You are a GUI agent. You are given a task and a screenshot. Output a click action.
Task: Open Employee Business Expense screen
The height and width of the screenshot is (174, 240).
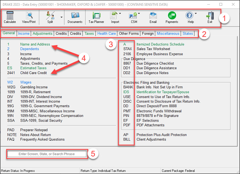click(x=160, y=54)
